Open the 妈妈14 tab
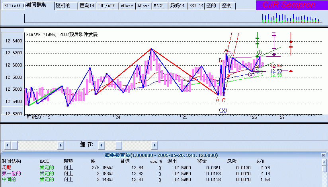The width and height of the screenshot is (328, 187). [178, 6]
